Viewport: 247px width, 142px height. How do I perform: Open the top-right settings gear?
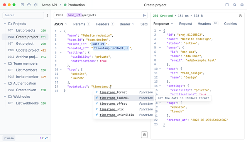(242, 5)
